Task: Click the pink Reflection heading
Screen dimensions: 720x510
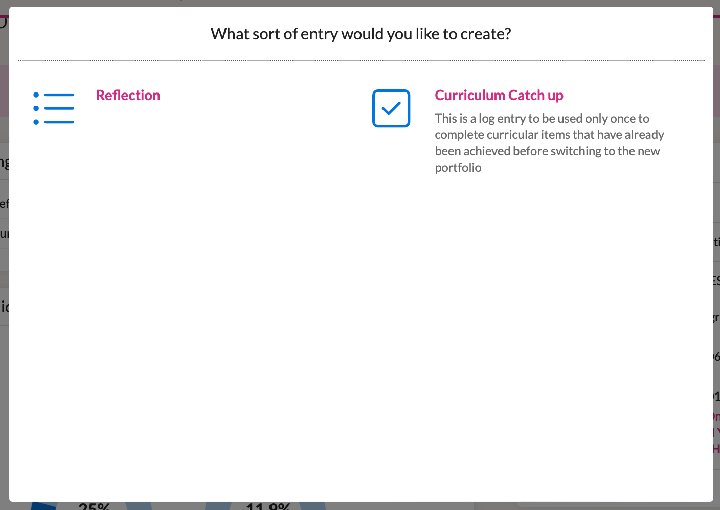Action: pyautogui.click(x=128, y=95)
